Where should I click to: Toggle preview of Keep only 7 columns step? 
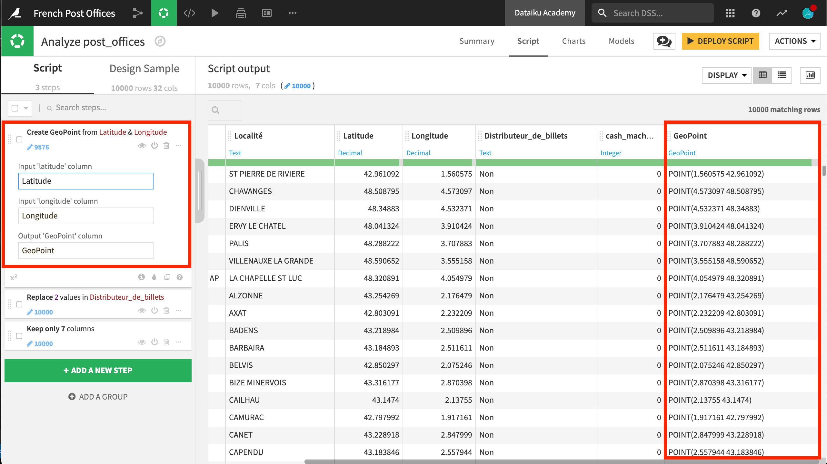[142, 342]
